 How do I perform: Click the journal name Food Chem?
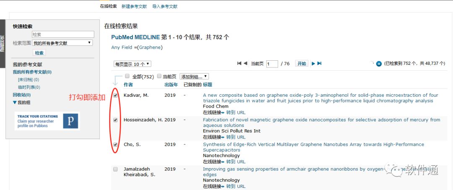(216, 106)
